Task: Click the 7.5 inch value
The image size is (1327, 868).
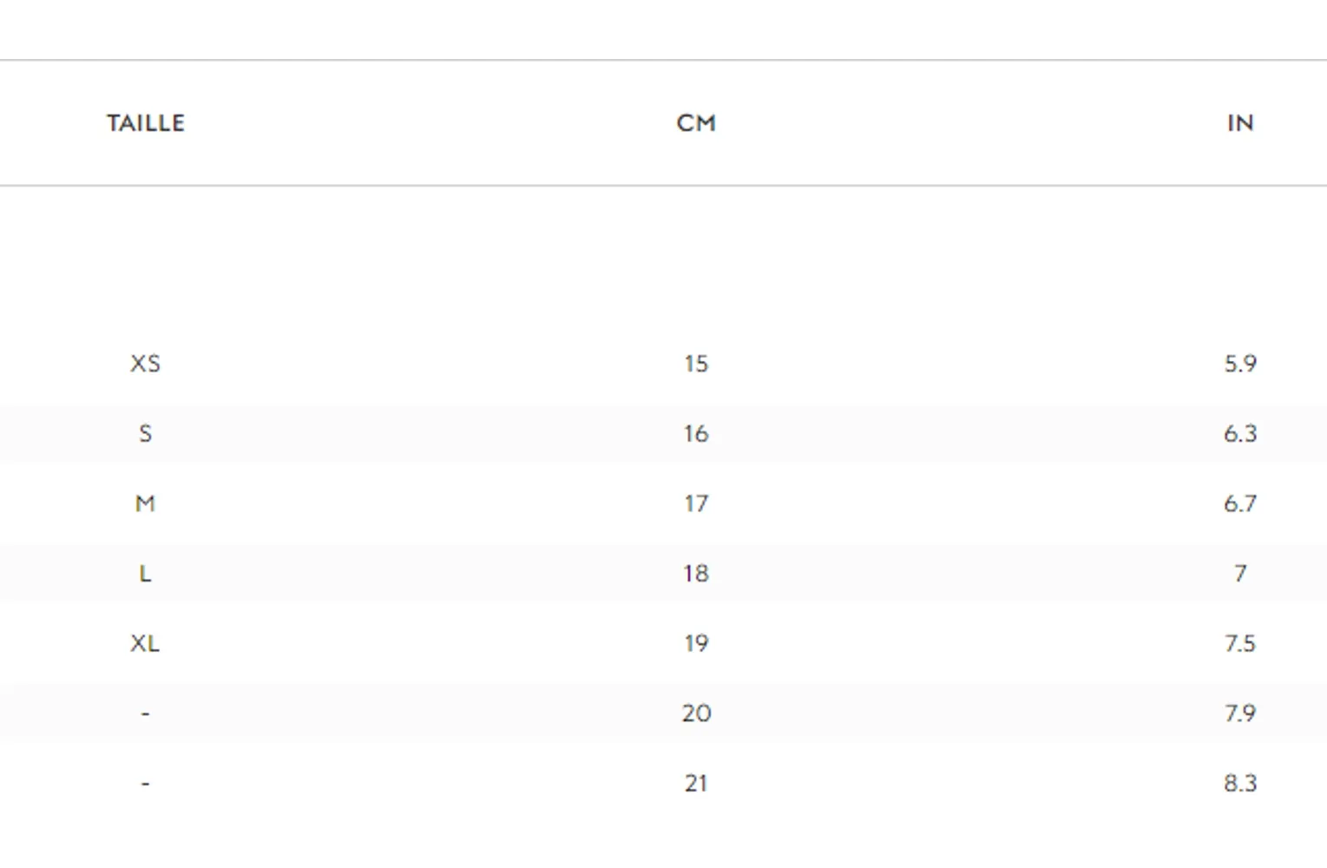Action: pyautogui.click(x=1240, y=643)
